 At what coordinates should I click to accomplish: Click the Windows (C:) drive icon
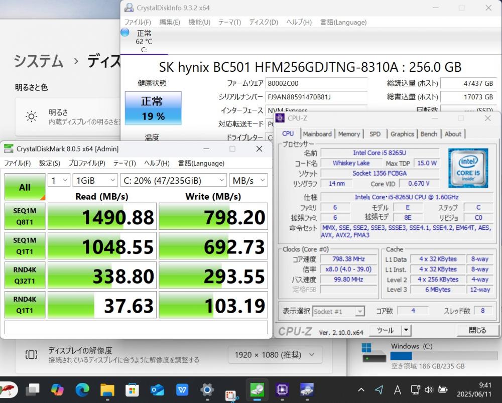pyautogui.click(x=373, y=353)
